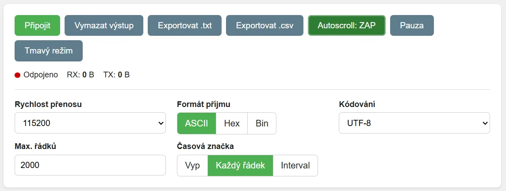Select ASCII receive format

[196, 123]
